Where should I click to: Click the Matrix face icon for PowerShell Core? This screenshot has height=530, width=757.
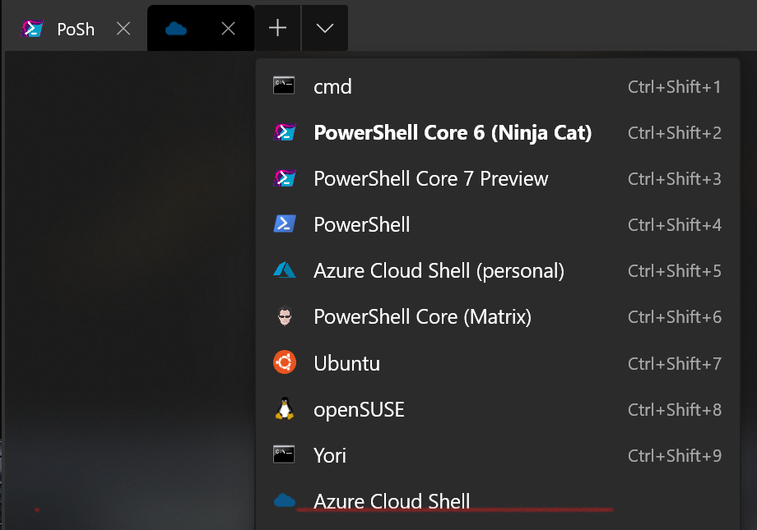pyautogui.click(x=284, y=316)
